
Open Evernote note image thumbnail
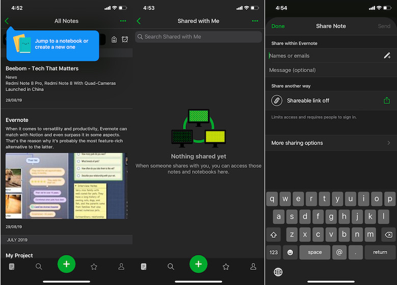click(x=66, y=186)
